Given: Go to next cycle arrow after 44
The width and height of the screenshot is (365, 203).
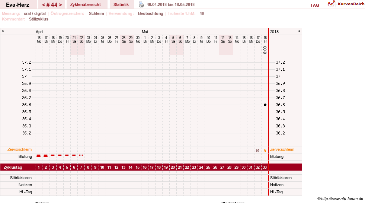Looking at the screenshot, I should (x=60, y=5).
